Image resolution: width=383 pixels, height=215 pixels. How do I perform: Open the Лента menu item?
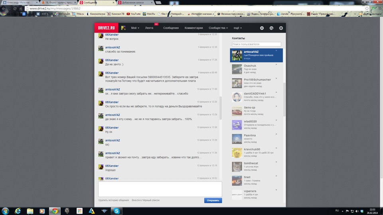coord(149,28)
